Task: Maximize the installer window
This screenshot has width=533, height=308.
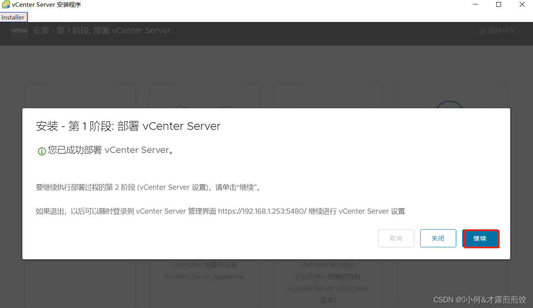Action: pos(499,5)
